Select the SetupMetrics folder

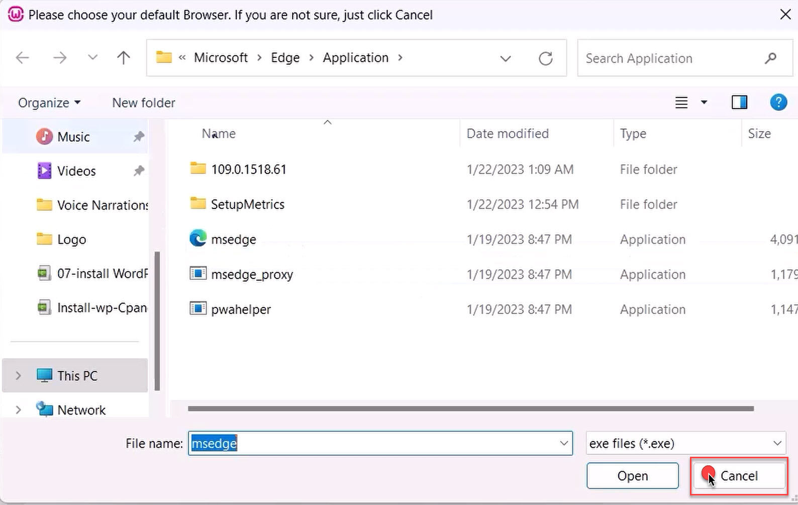pyautogui.click(x=247, y=205)
